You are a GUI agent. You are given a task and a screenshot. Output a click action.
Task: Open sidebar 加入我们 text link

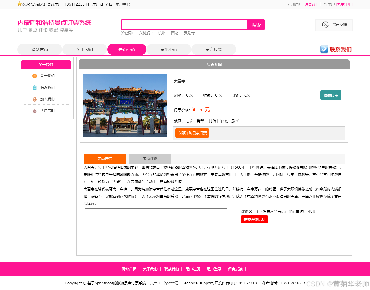[48, 99]
